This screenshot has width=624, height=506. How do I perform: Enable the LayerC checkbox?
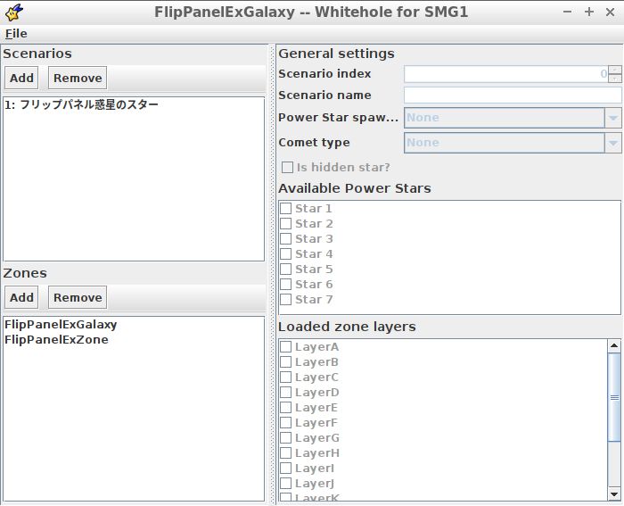pyautogui.click(x=286, y=377)
